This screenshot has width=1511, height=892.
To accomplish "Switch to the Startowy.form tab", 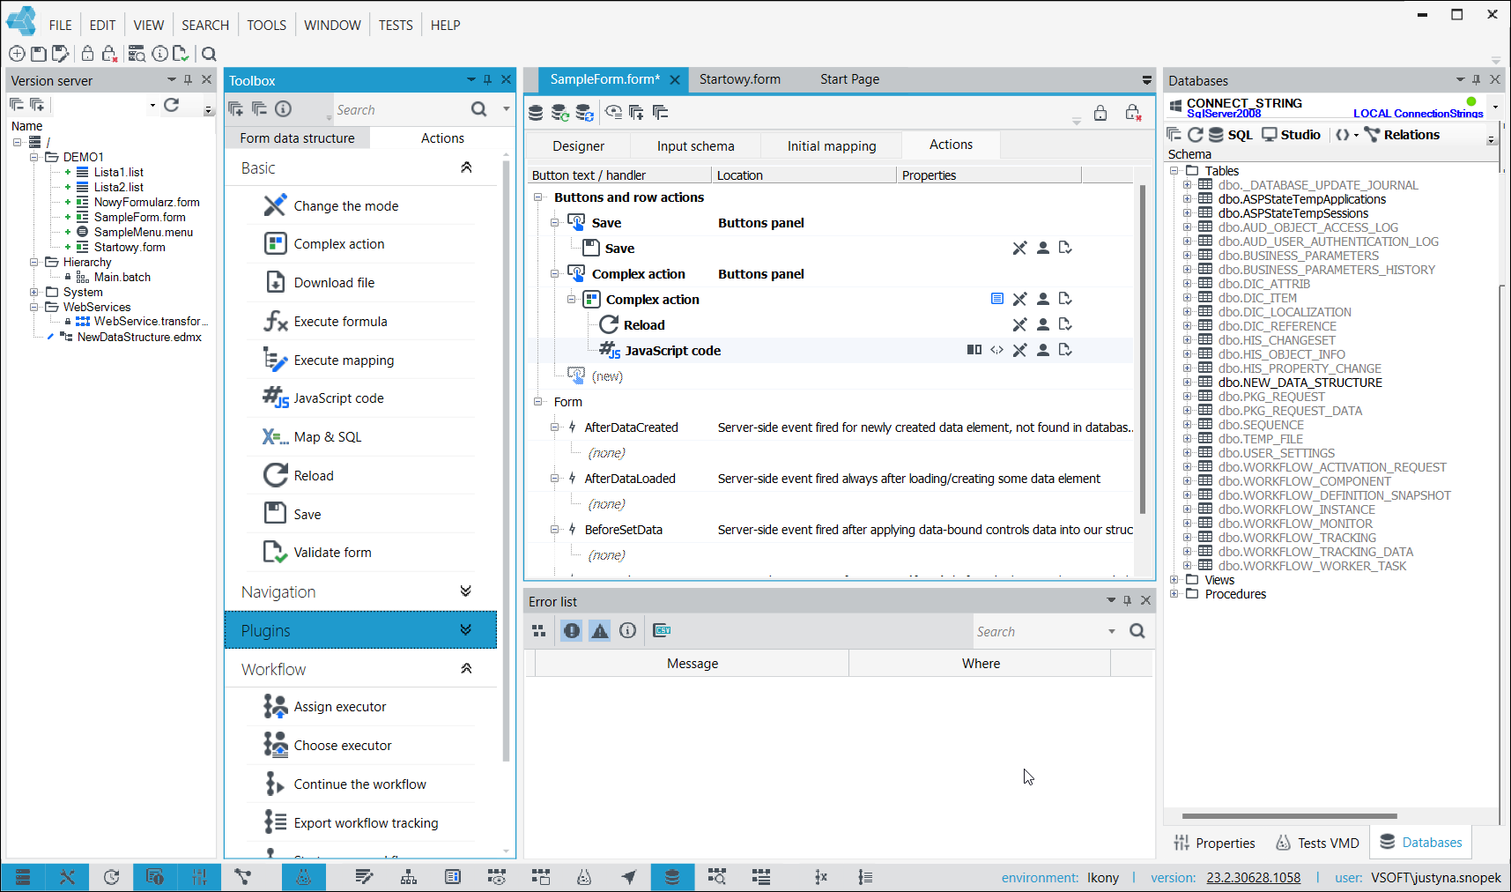I will pos(740,79).
